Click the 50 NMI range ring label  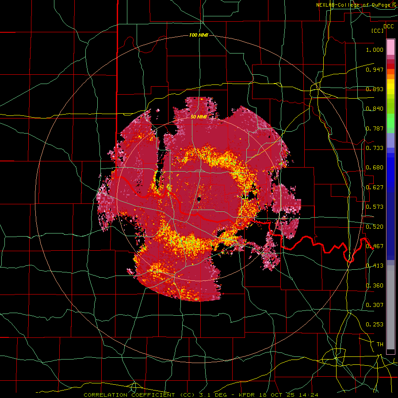(x=199, y=117)
